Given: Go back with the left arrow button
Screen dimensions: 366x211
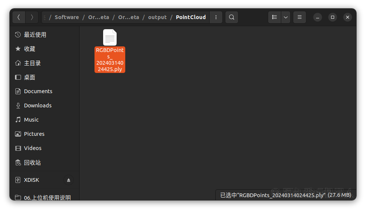Looking at the screenshot, I should click(19, 17).
